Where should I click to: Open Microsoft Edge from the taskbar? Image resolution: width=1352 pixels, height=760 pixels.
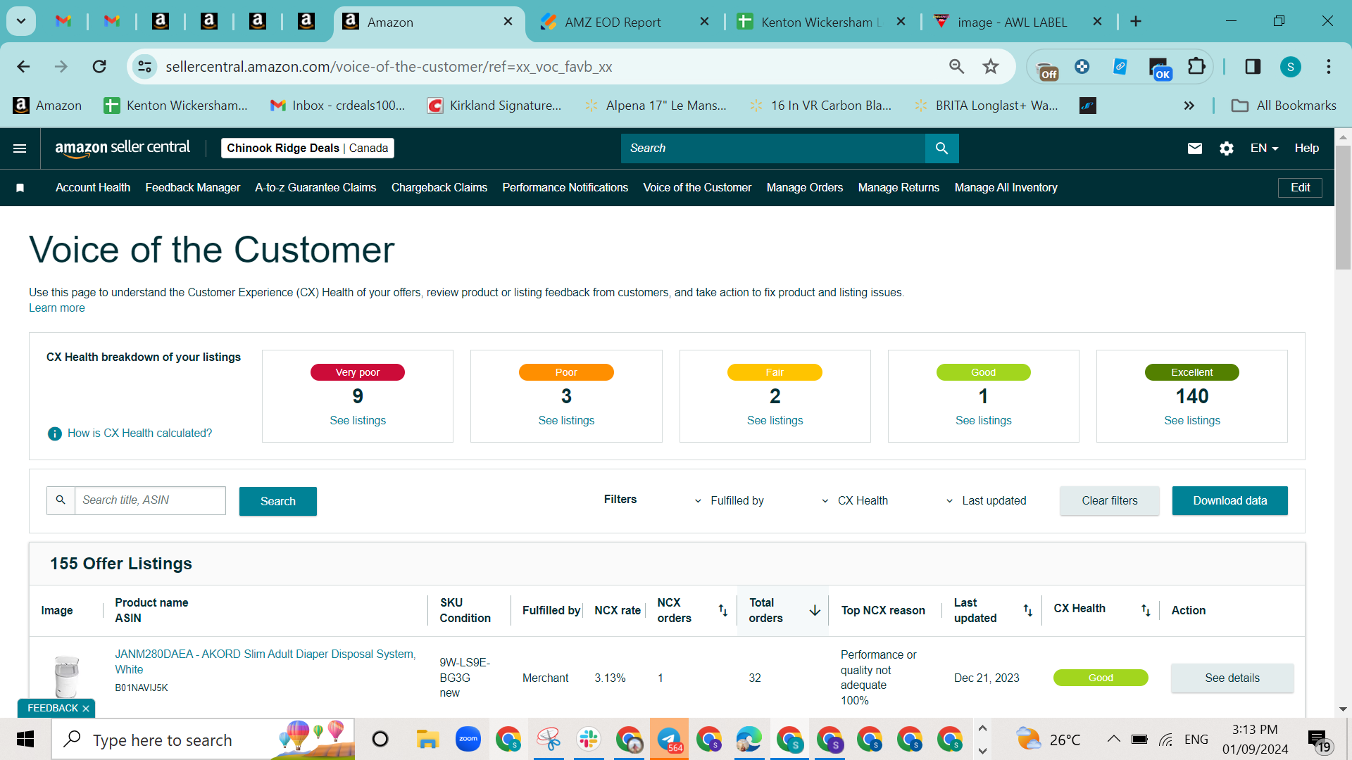click(749, 740)
